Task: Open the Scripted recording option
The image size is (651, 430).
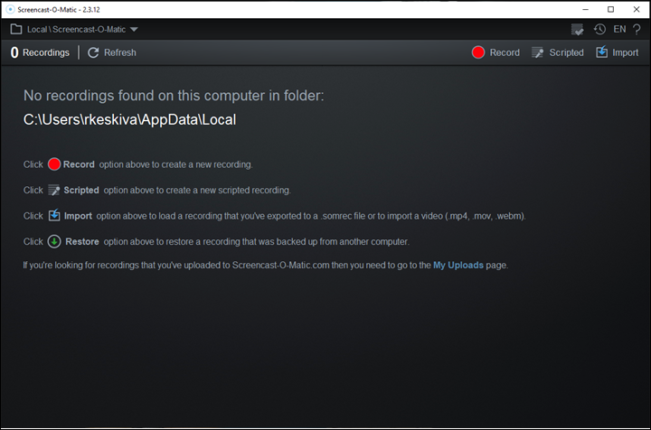Action: [558, 52]
